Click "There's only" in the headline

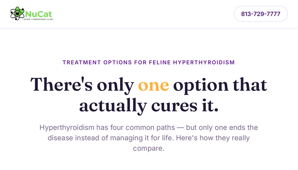coord(82,85)
